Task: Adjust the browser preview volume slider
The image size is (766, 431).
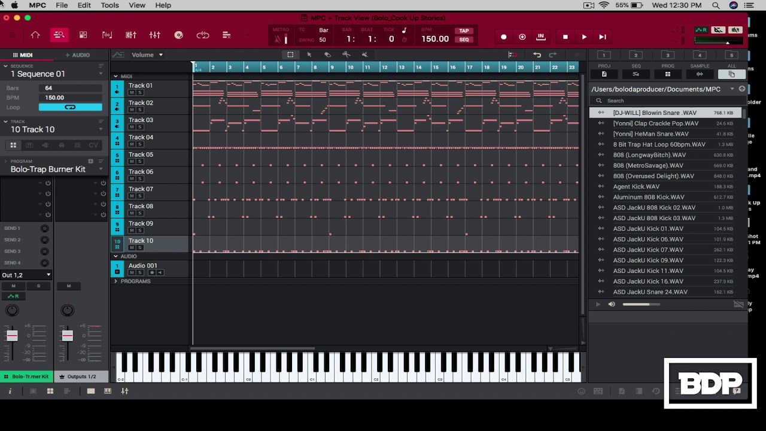Action: click(641, 304)
